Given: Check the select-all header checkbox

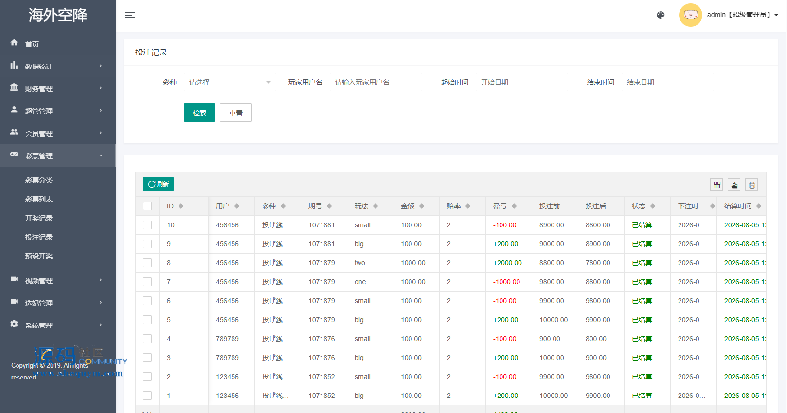Looking at the screenshot, I should coord(147,206).
